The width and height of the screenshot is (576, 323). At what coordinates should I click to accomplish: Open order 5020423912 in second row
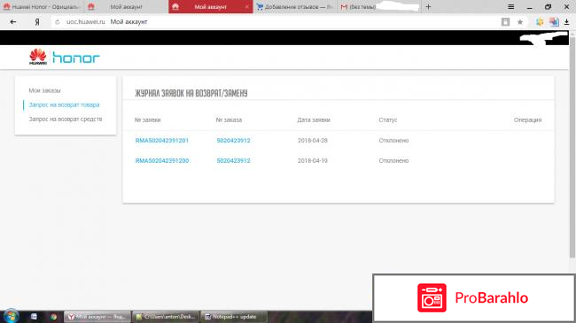(233, 160)
